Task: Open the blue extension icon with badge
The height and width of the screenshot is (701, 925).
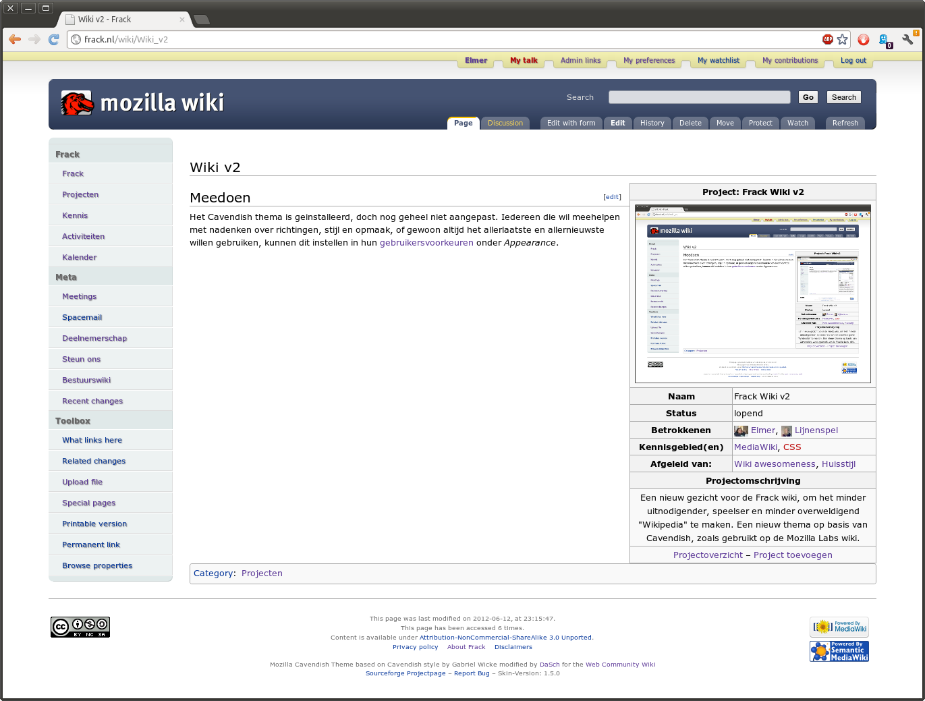Action: click(885, 40)
